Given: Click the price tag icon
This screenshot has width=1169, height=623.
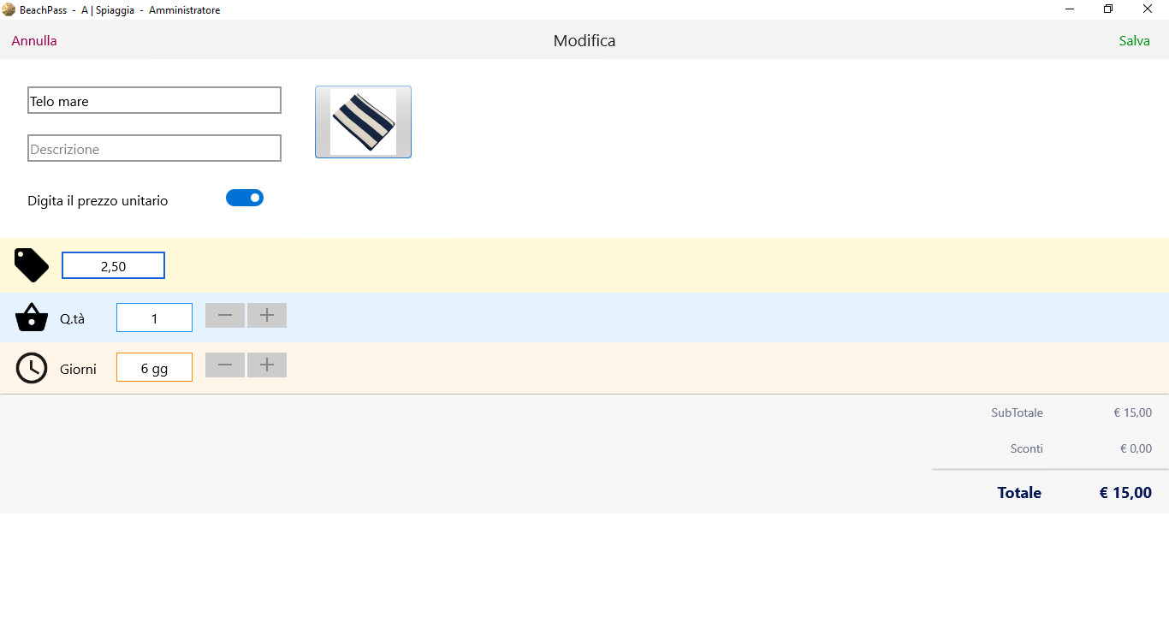Looking at the screenshot, I should click(32, 265).
